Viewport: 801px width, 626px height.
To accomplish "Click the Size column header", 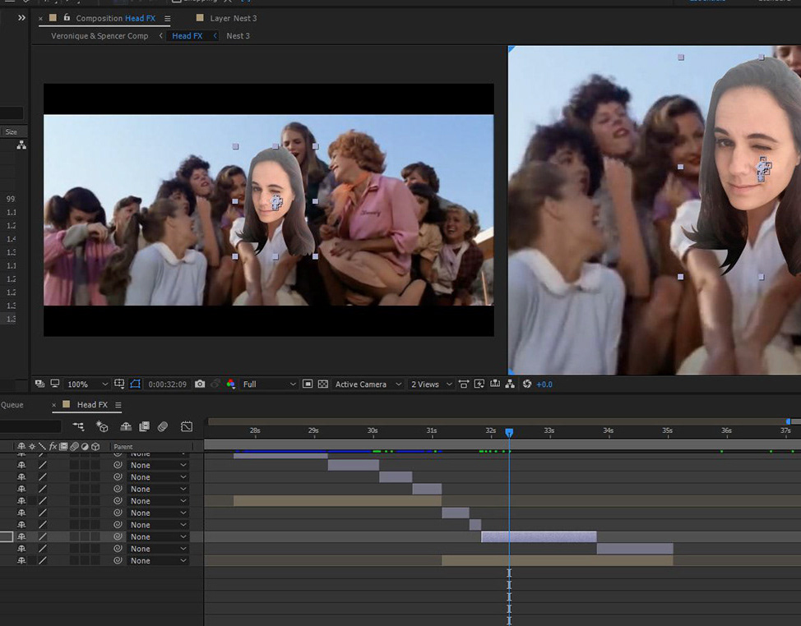I will 12,131.
